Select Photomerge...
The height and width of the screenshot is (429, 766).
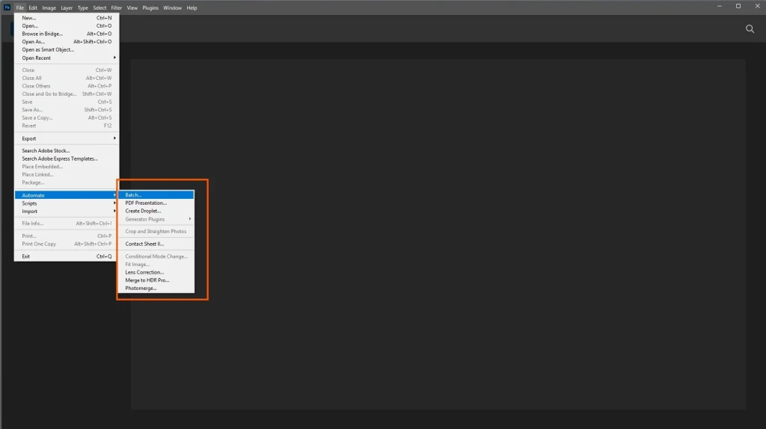pos(156,288)
